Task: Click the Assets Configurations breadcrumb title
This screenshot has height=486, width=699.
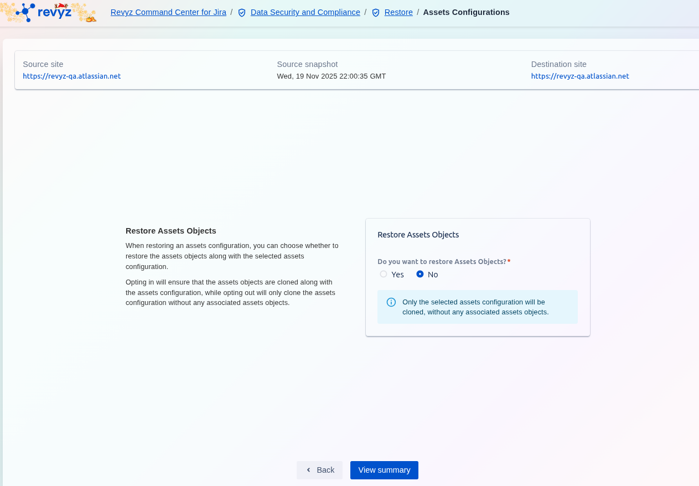Action: 466,12
